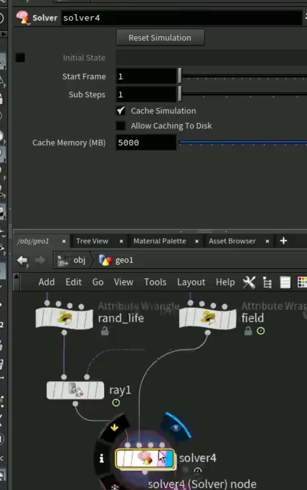Open the Edit menu in network editor
The image size is (307, 490).
[74, 282]
